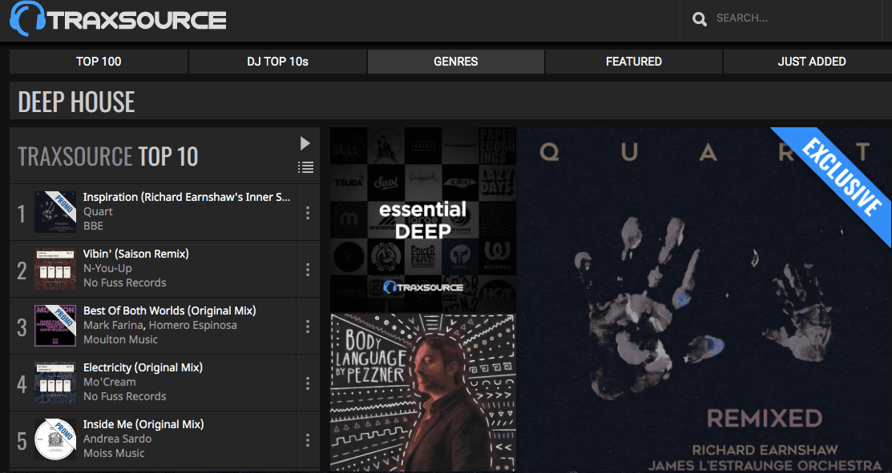The image size is (892, 473).
Task: Open options menu for Electricity track
Action: (308, 383)
